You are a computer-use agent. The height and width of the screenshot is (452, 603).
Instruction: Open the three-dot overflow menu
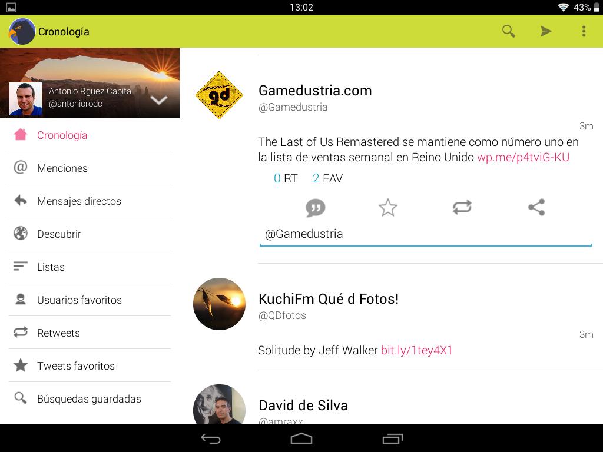[584, 31]
